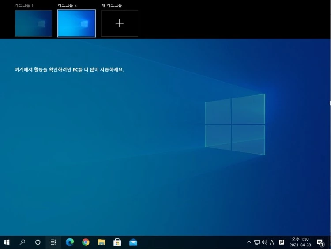Open Mail app from taskbar

(133, 242)
